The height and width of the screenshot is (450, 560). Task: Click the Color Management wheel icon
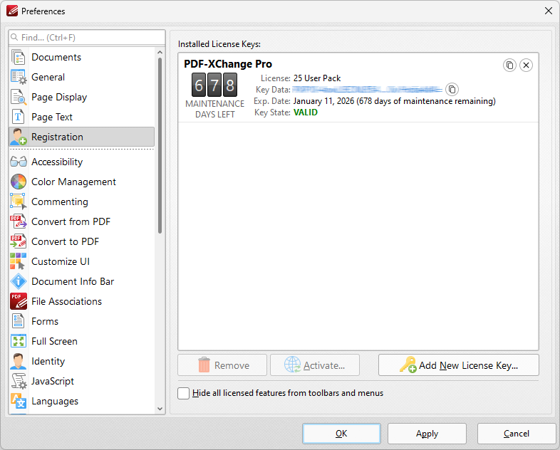(19, 182)
